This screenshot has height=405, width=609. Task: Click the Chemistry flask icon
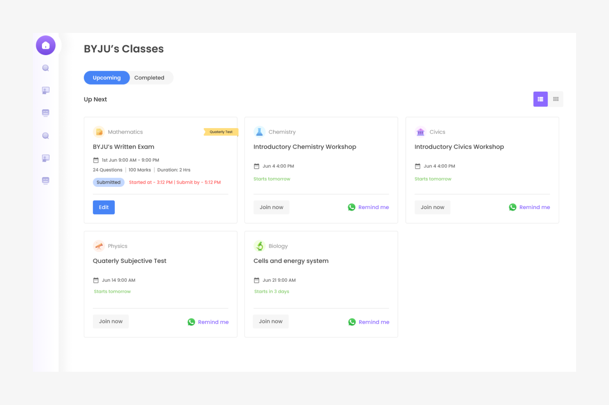pyautogui.click(x=259, y=132)
